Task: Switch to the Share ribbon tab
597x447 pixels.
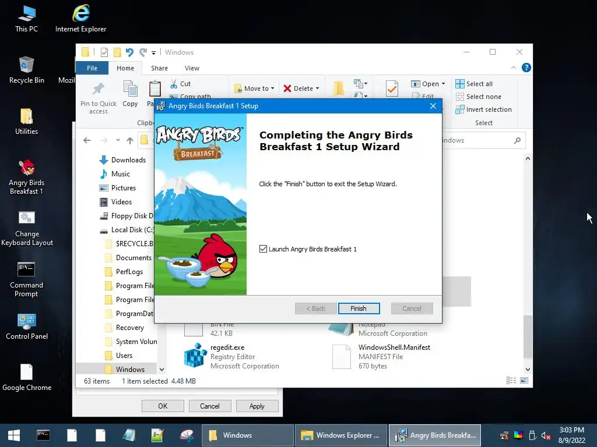Action: [159, 68]
